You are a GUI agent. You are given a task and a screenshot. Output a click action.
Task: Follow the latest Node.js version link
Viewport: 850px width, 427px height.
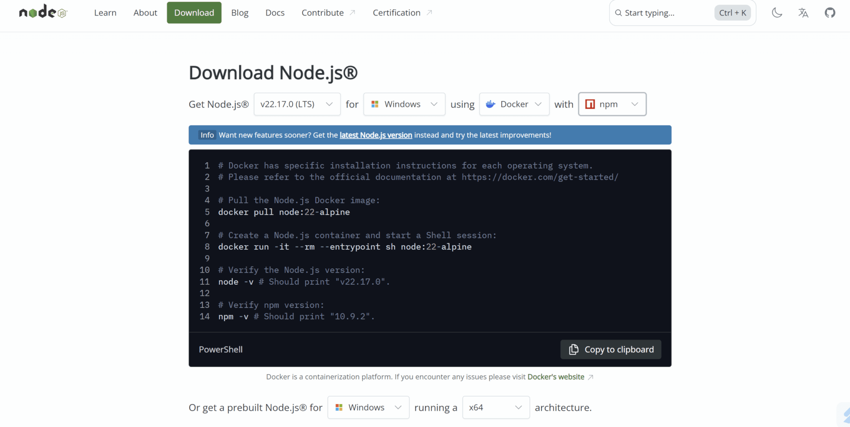coord(376,135)
